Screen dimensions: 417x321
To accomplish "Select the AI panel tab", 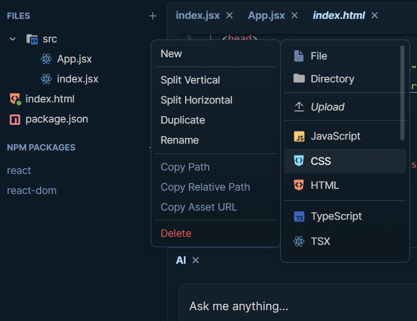I will [181, 260].
